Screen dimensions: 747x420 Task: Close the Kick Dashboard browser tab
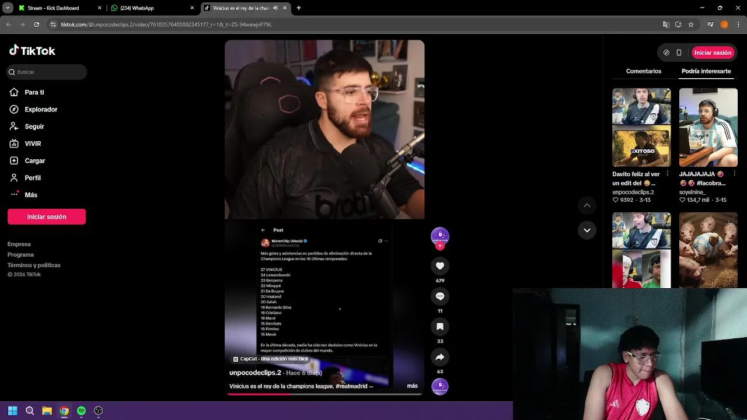[x=99, y=8]
